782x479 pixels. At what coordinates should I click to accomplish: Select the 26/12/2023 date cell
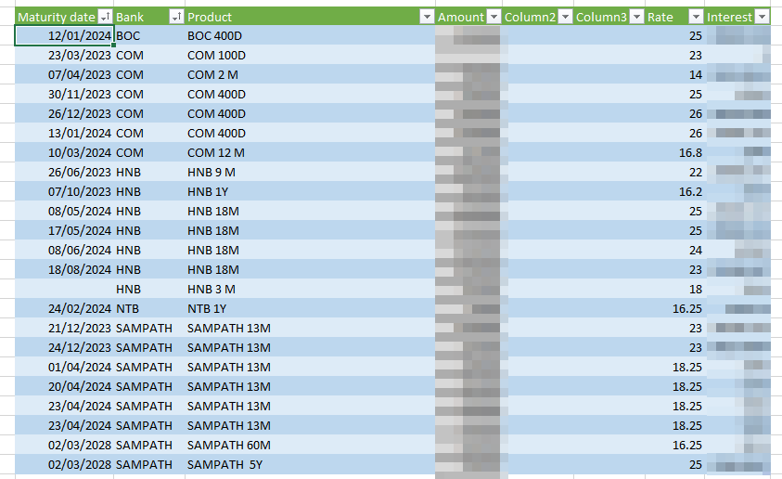point(64,113)
